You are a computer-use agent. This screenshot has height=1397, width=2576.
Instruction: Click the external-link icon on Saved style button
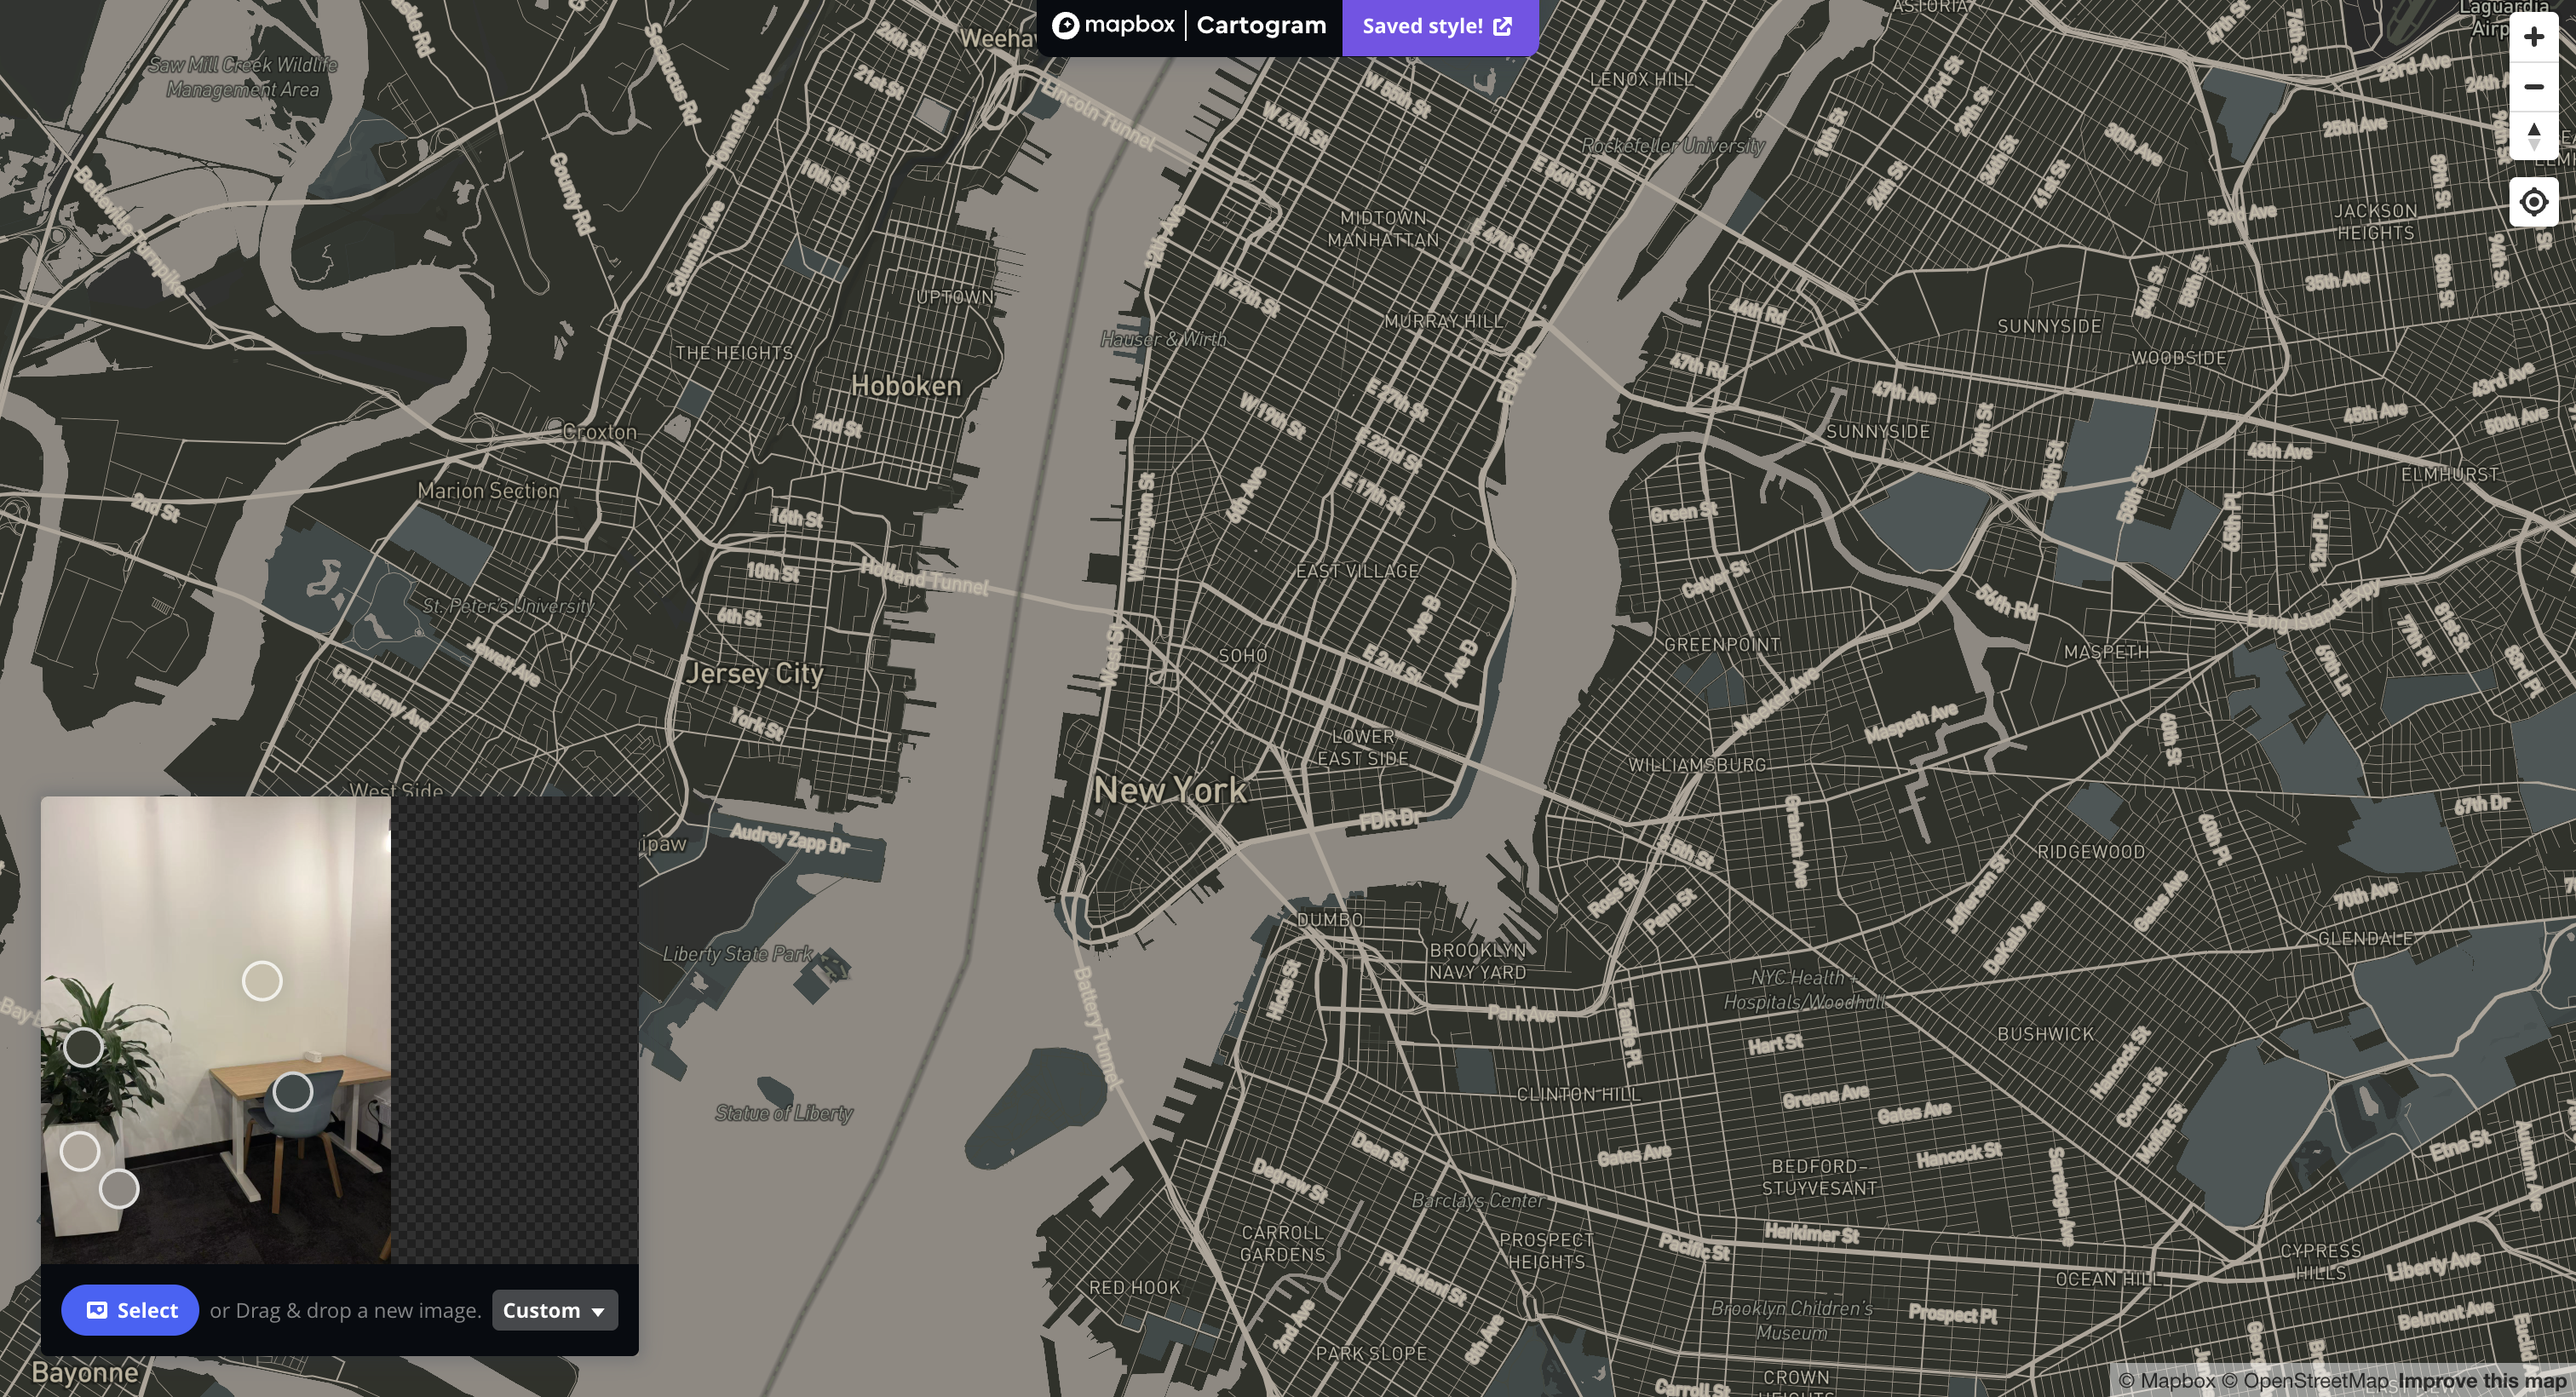[x=1503, y=26]
